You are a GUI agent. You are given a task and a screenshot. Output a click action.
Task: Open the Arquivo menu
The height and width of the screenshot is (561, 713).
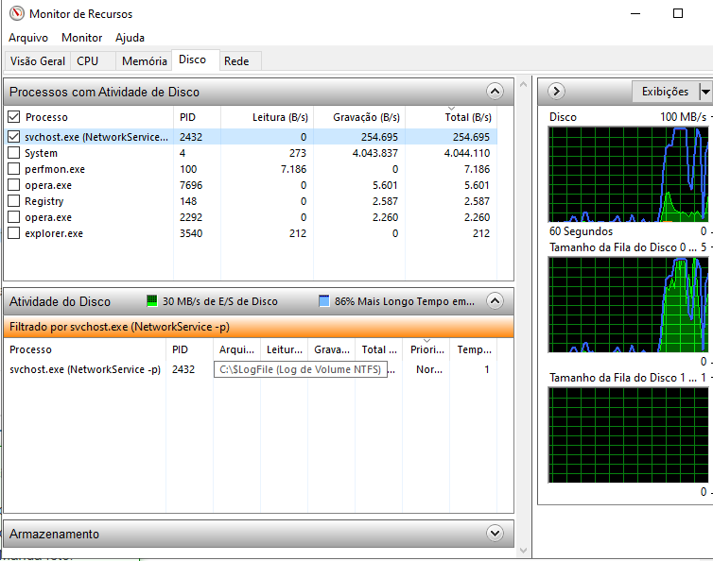[28, 38]
